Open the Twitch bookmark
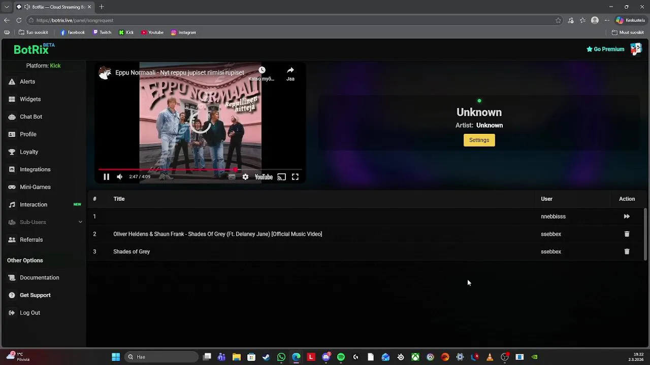 pos(102,32)
